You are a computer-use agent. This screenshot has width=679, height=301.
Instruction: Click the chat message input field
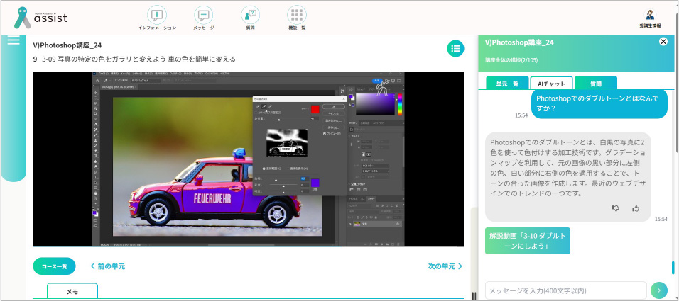click(565, 290)
